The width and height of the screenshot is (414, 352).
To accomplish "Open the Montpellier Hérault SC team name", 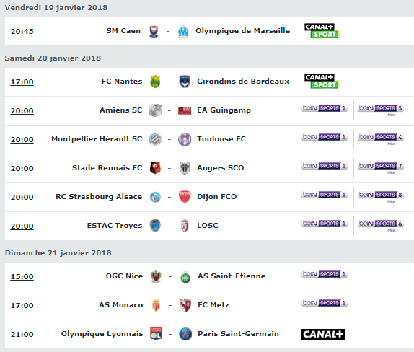I will pyautogui.click(x=97, y=139).
